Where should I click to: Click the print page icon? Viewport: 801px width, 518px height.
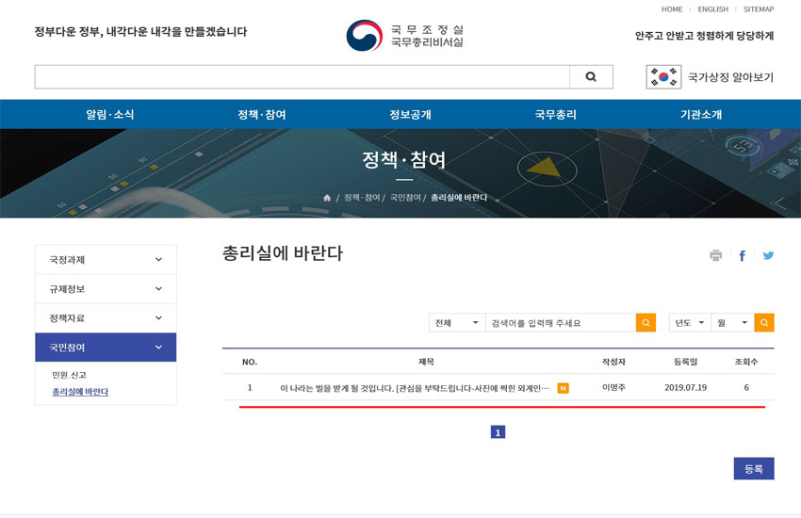click(x=715, y=255)
